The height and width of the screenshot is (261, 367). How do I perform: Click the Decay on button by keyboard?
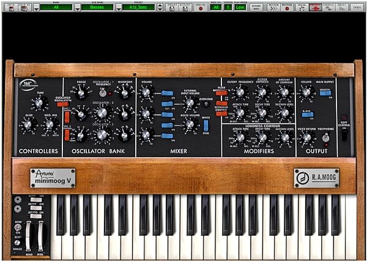pyautogui.click(x=36, y=208)
